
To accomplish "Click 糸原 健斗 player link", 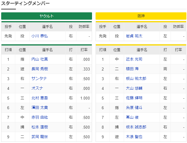I will pos(134,108).
